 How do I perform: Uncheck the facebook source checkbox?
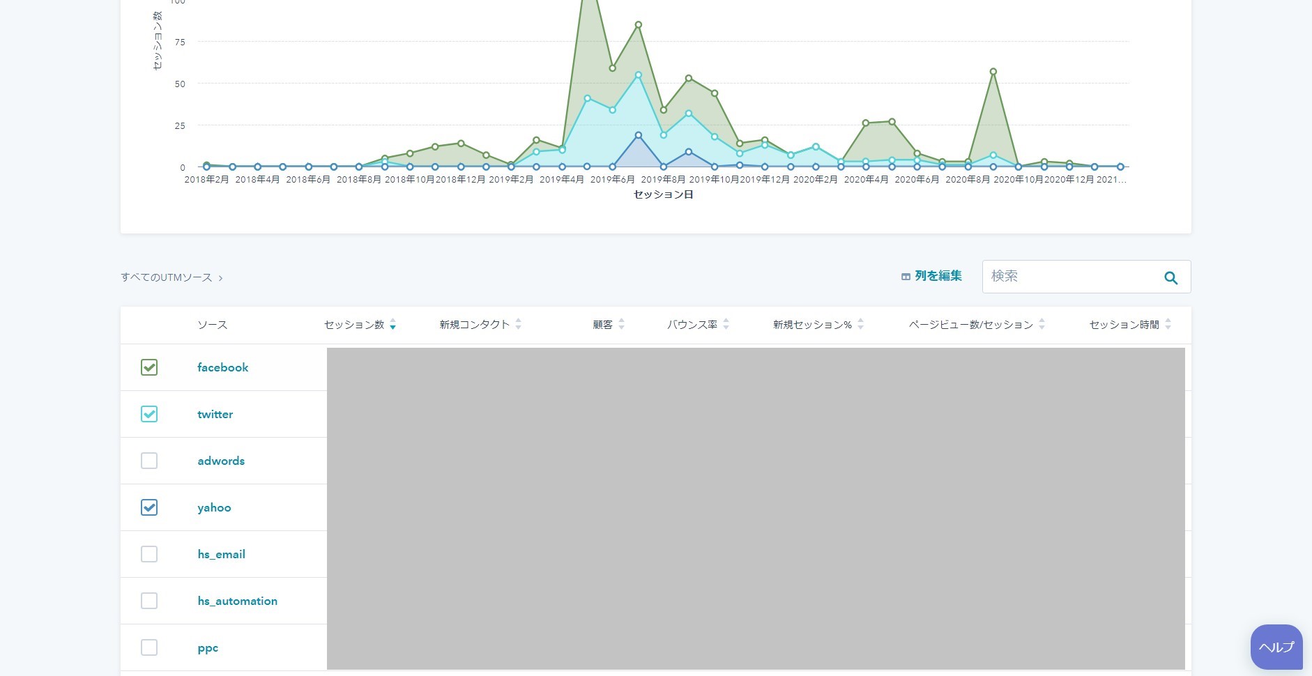149,367
